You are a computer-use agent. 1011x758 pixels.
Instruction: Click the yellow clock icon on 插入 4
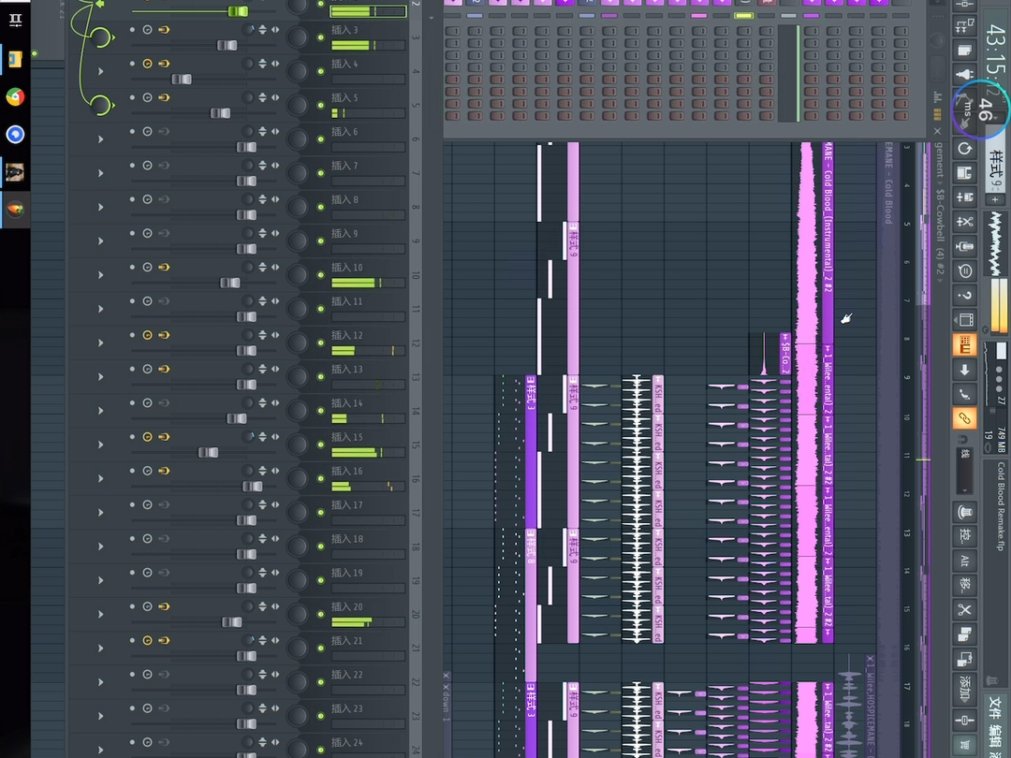click(x=147, y=64)
